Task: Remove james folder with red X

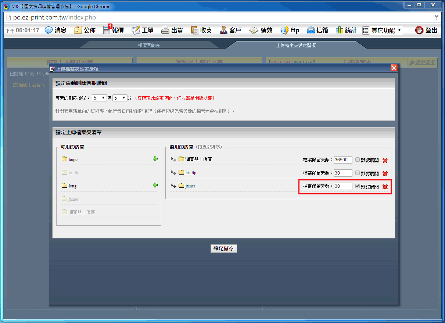Action: pyautogui.click(x=385, y=187)
